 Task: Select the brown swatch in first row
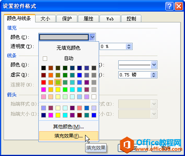tap(51, 68)
